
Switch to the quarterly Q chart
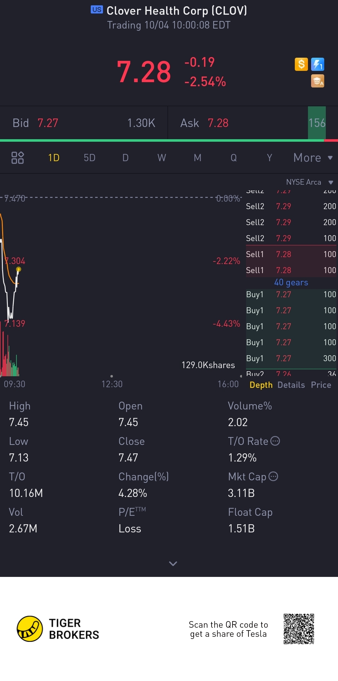pos(233,158)
